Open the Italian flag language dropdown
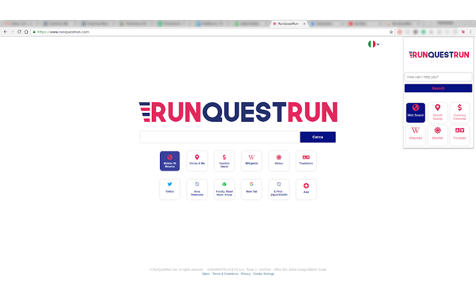The image size is (476, 297). point(374,44)
